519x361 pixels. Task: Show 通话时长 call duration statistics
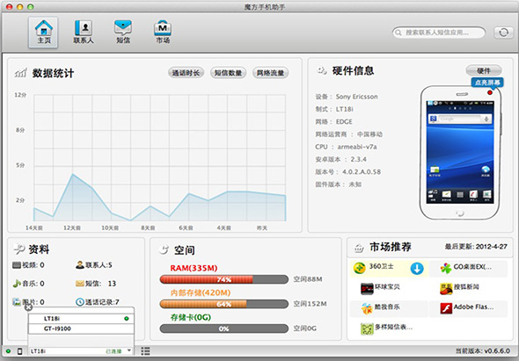186,73
